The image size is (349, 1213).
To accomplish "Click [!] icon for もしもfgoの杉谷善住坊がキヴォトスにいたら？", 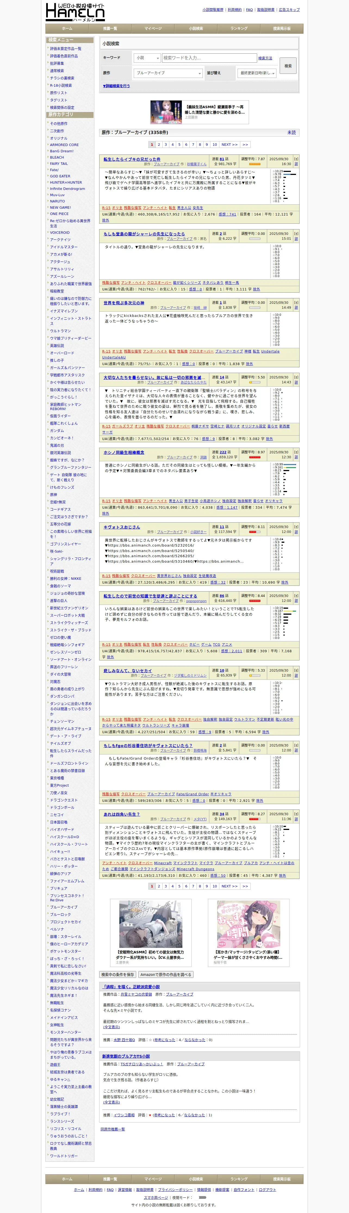I will [296, 745].
